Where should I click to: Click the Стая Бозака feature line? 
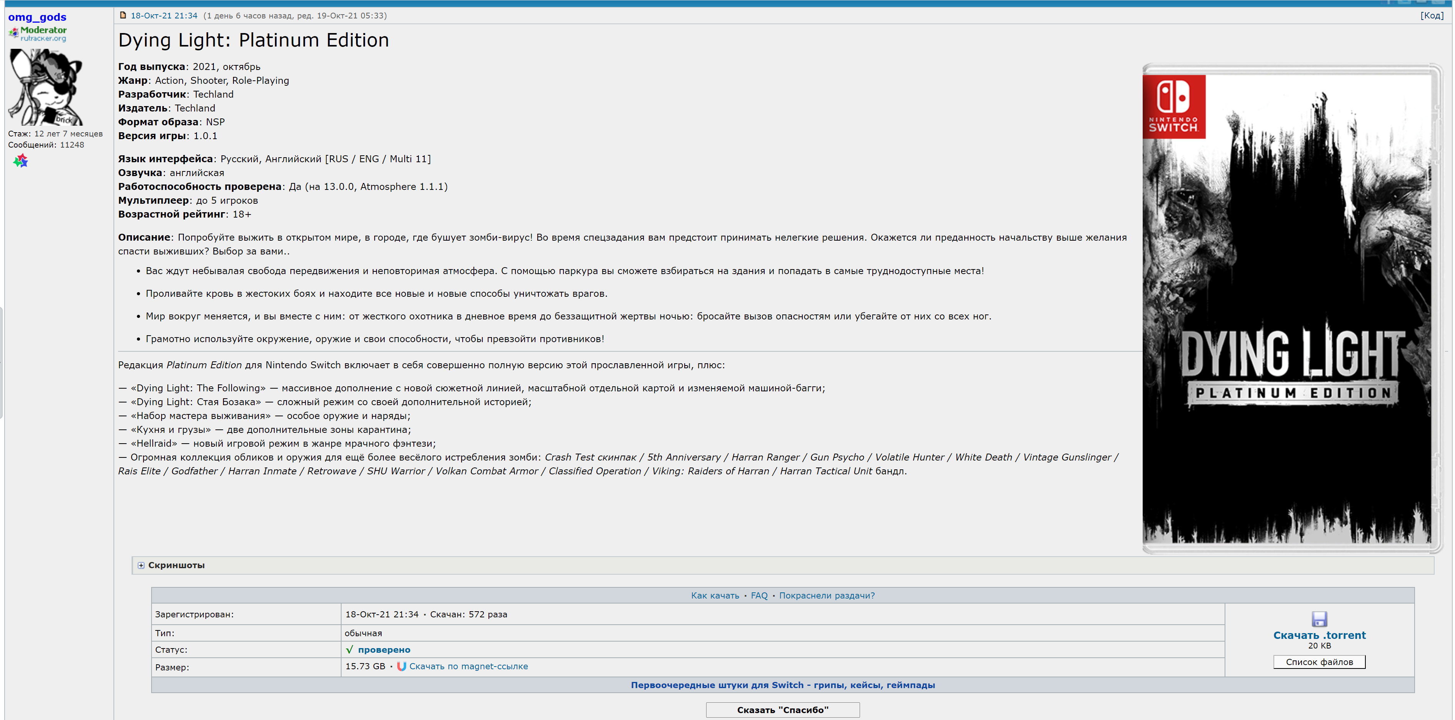click(x=325, y=402)
